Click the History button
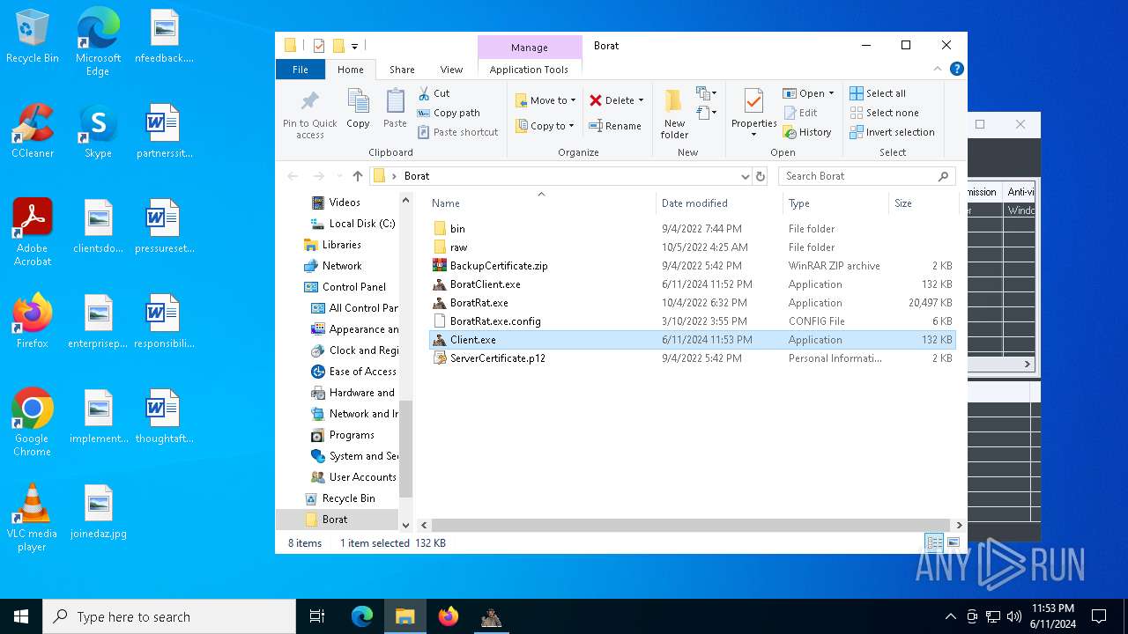The image size is (1128, 634). [807, 132]
